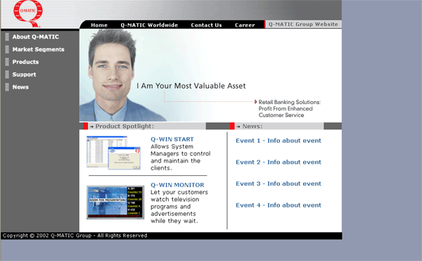Screen dimensions: 422x261
Task: Select the Career menu item
Action: coord(245,25)
